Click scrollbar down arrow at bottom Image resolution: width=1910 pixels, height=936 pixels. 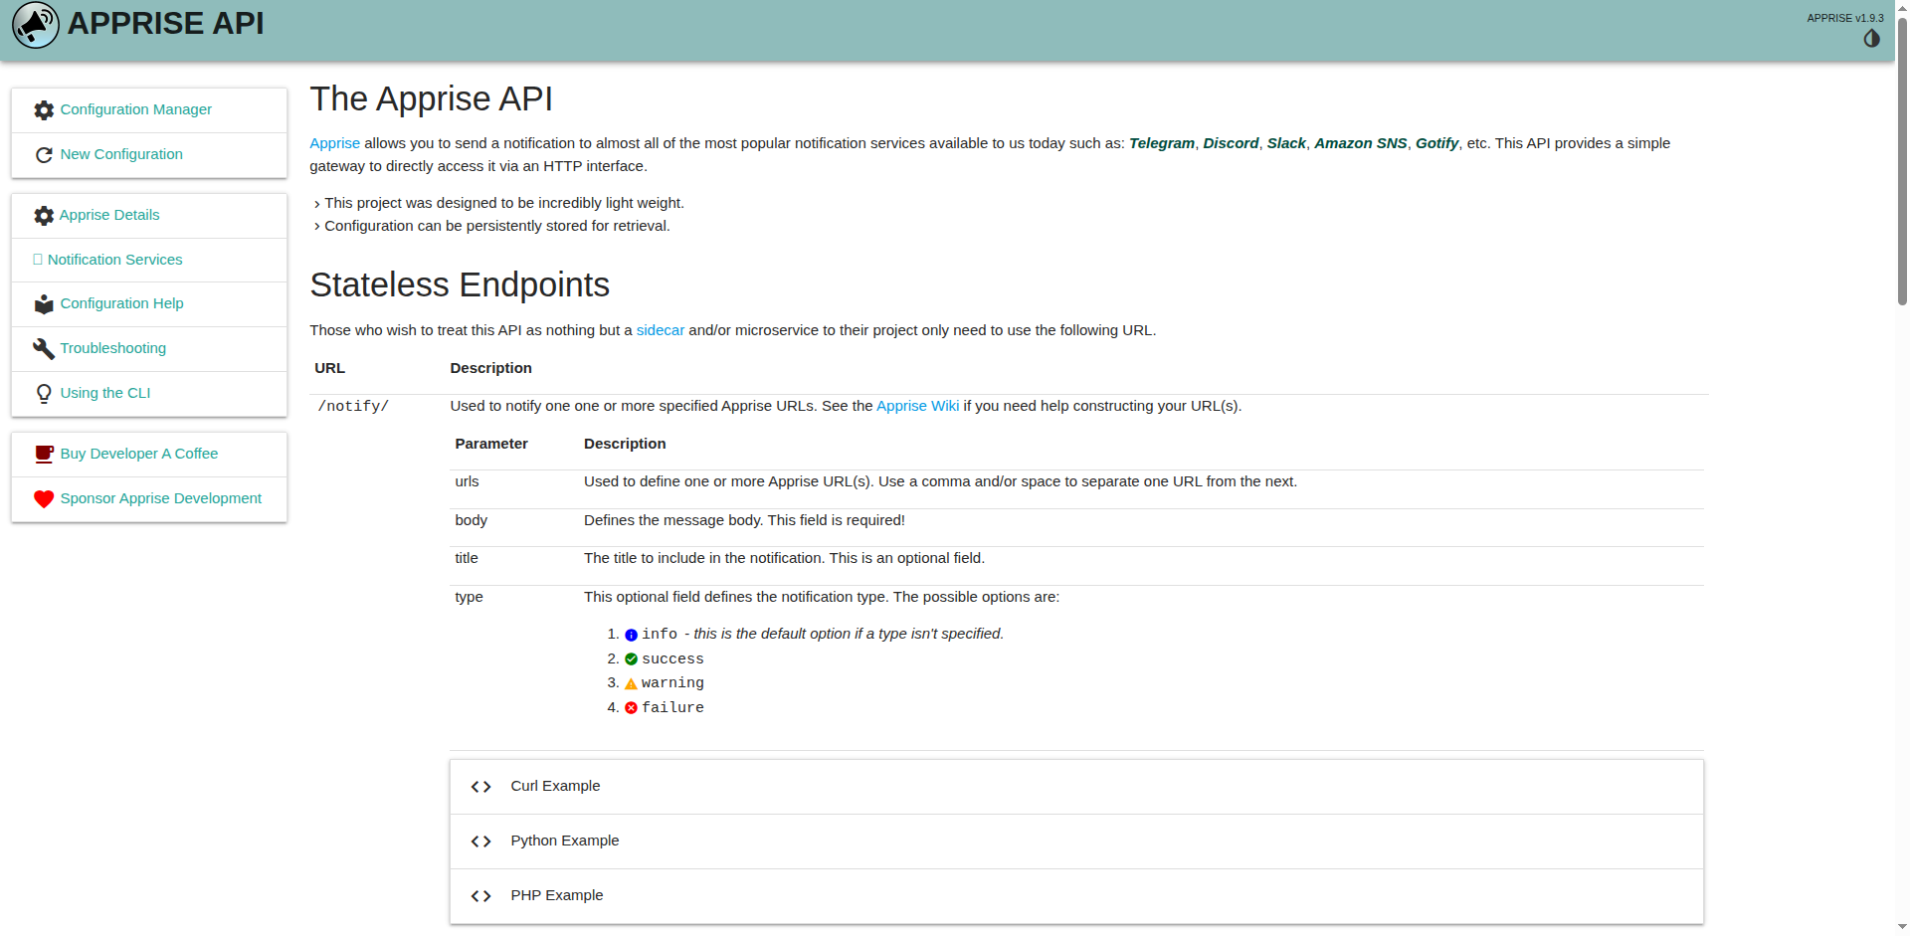tap(1902, 927)
